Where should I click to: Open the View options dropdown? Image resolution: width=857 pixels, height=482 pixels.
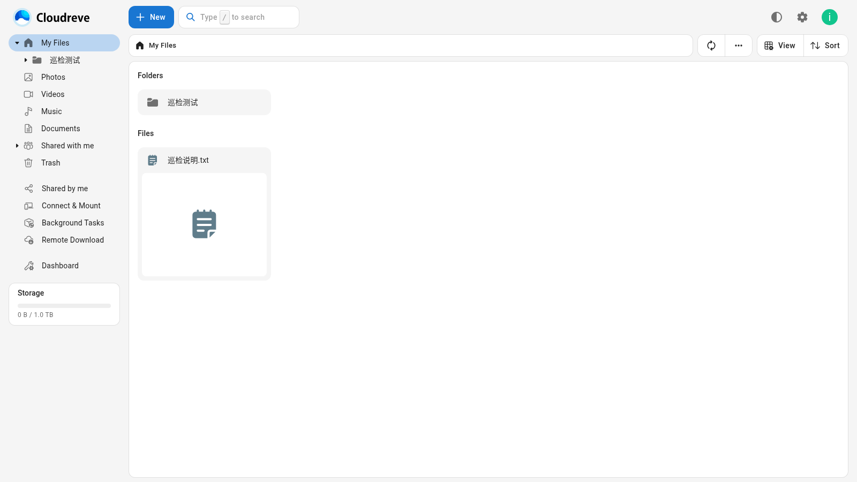780,46
